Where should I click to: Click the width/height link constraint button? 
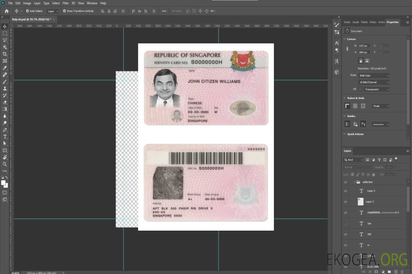point(348,49)
